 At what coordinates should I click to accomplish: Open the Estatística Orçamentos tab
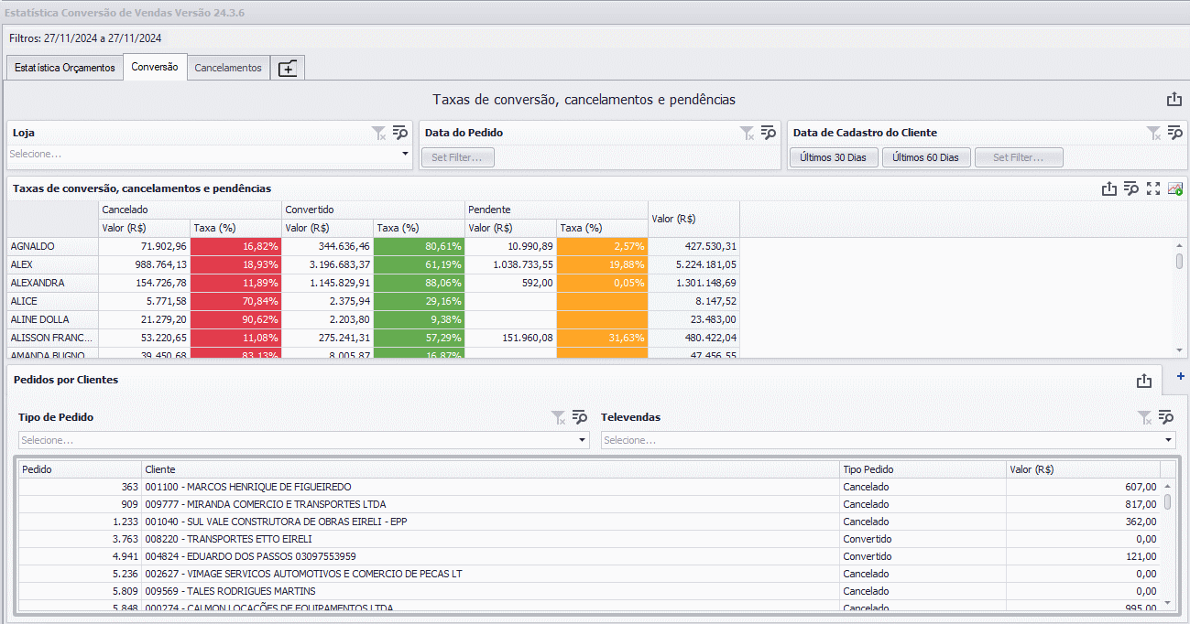(x=65, y=68)
